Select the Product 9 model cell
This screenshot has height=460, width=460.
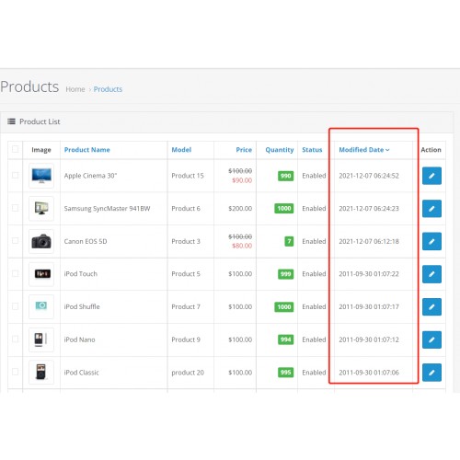[186, 339]
